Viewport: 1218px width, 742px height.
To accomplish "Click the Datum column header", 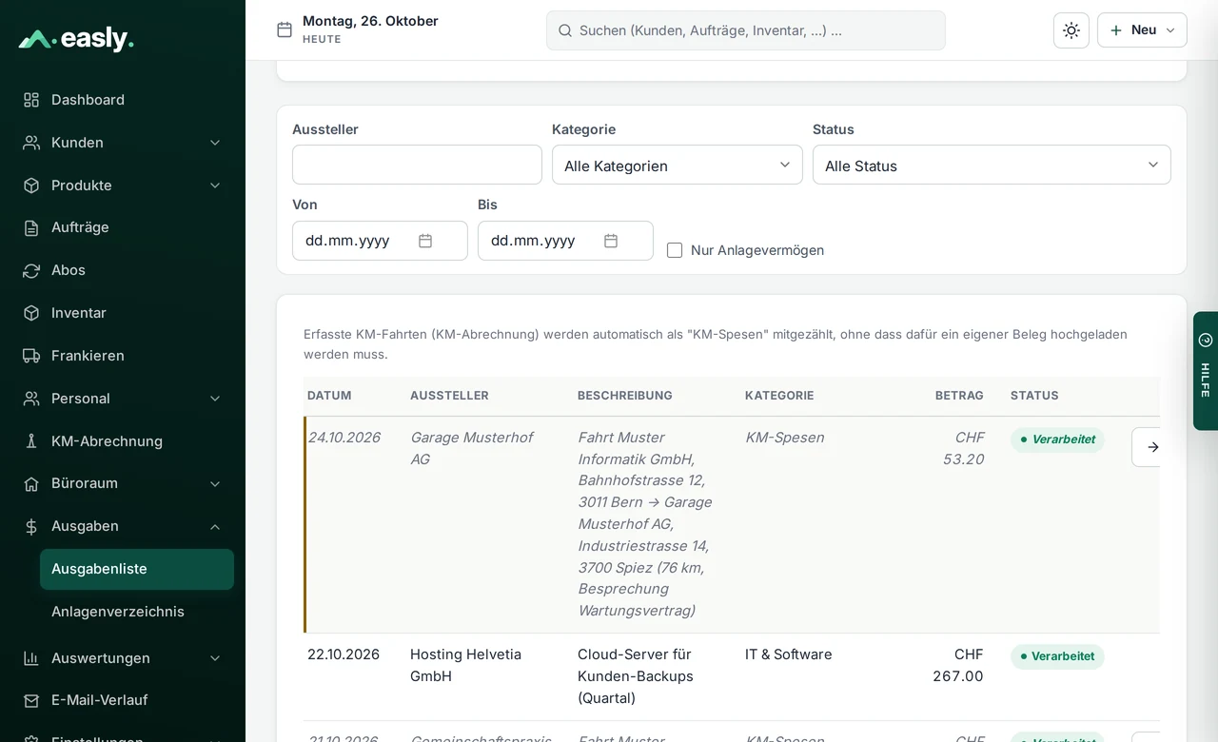I will 329,396.
